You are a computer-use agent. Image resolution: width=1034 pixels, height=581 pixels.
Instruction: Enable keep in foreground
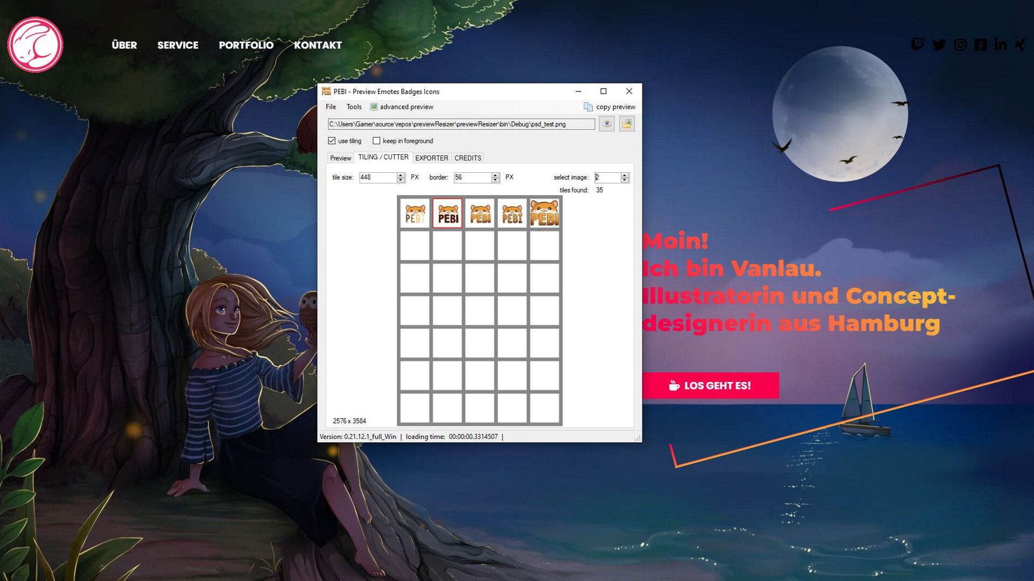[376, 141]
